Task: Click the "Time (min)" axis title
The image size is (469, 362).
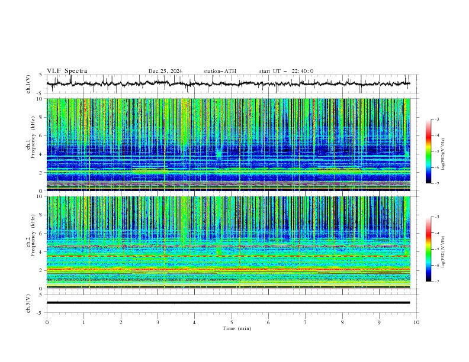Action: [237, 328]
